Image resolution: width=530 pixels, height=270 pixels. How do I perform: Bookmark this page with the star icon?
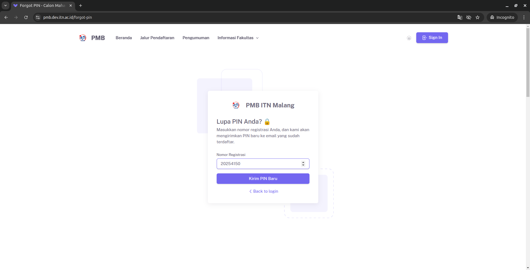tap(478, 17)
